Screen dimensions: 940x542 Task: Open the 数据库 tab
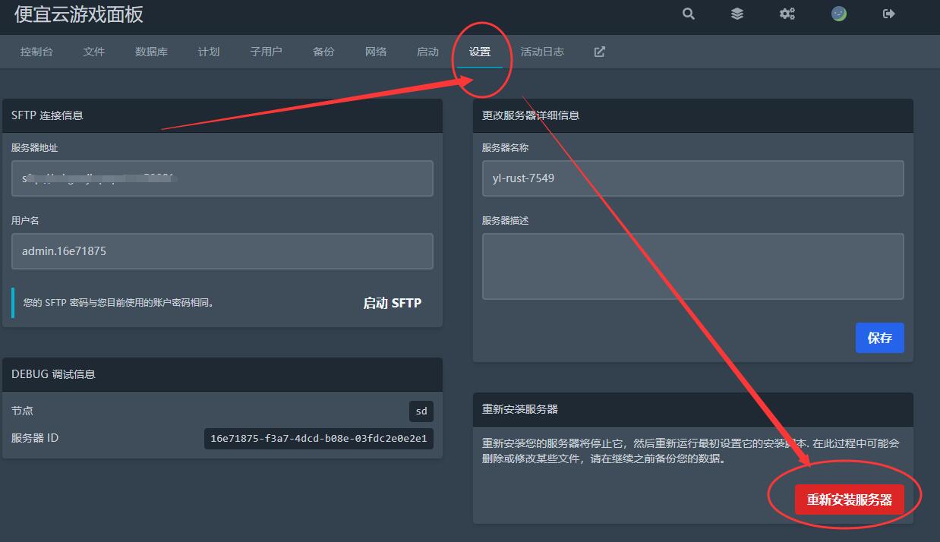pos(151,52)
